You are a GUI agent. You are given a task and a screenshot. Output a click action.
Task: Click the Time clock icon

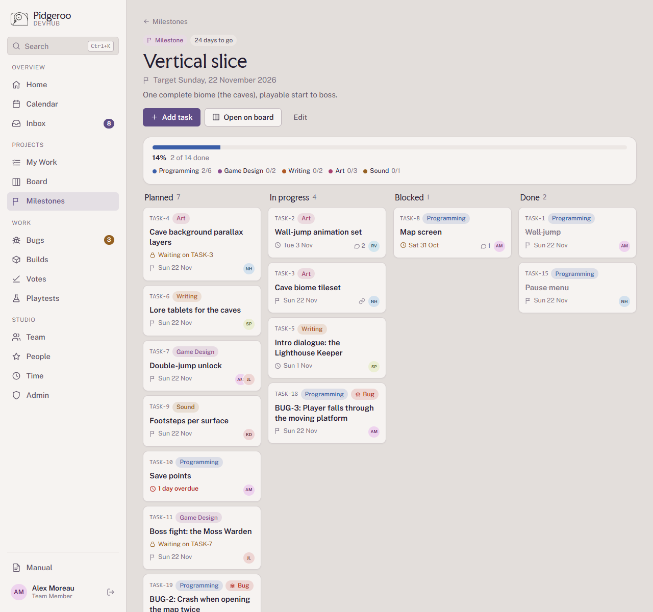[16, 376]
